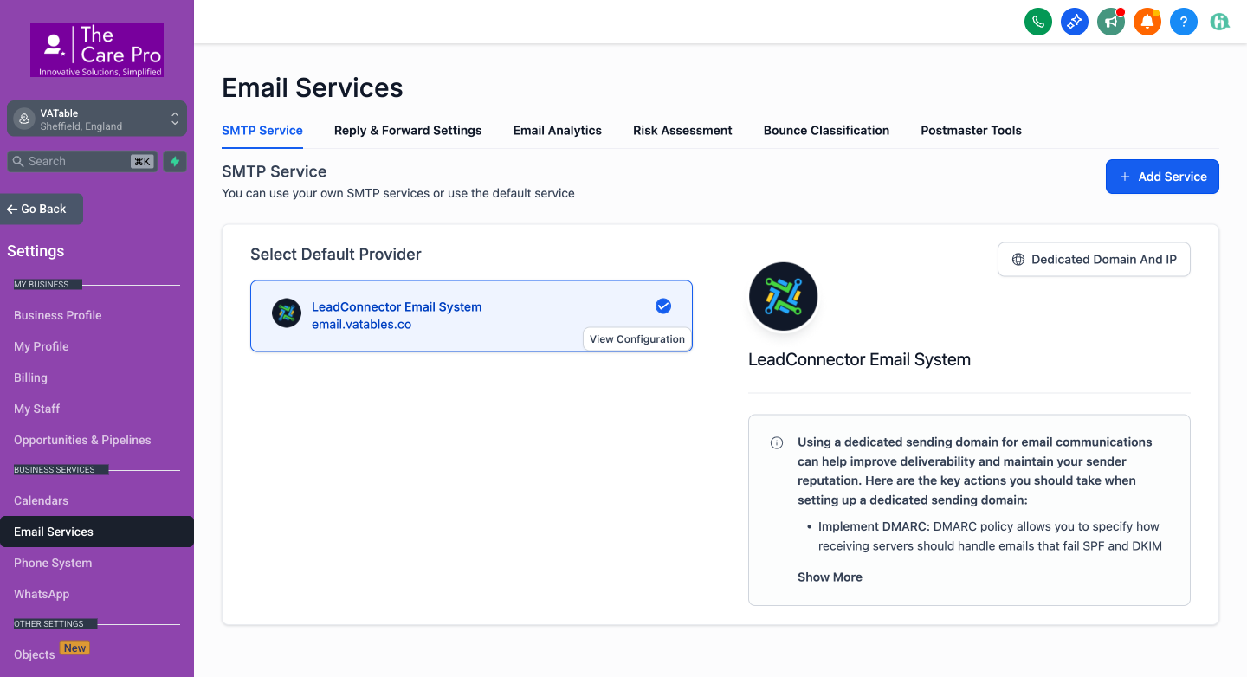Viewport: 1247px width, 677px height.
Task: Open the megaphone announcements icon
Action: coord(1110,22)
